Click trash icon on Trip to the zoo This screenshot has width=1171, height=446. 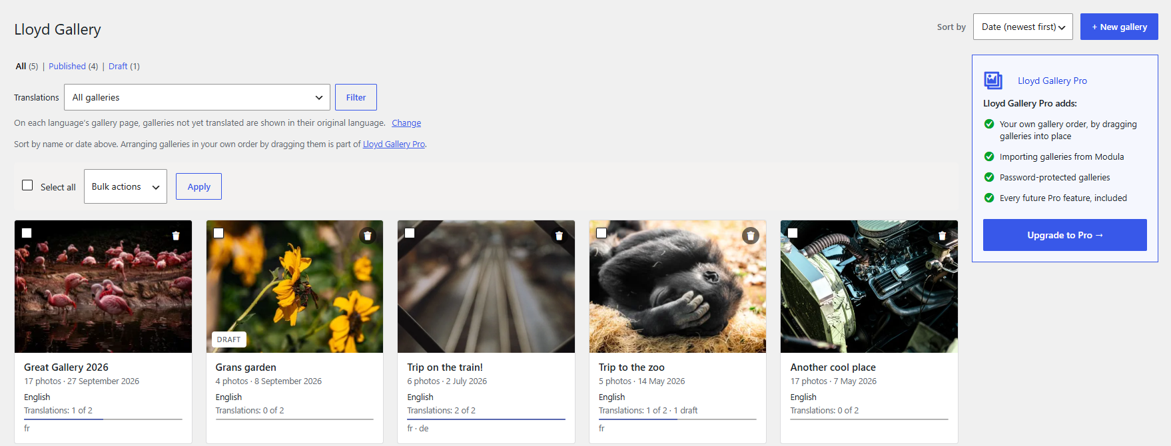point(751,236)
